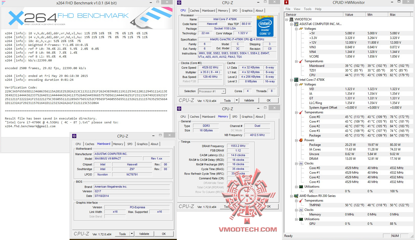Open the Tools dropdown arrow in CPU-Z CPU window
Screen dimensions: 415x240
coord(237,100)
